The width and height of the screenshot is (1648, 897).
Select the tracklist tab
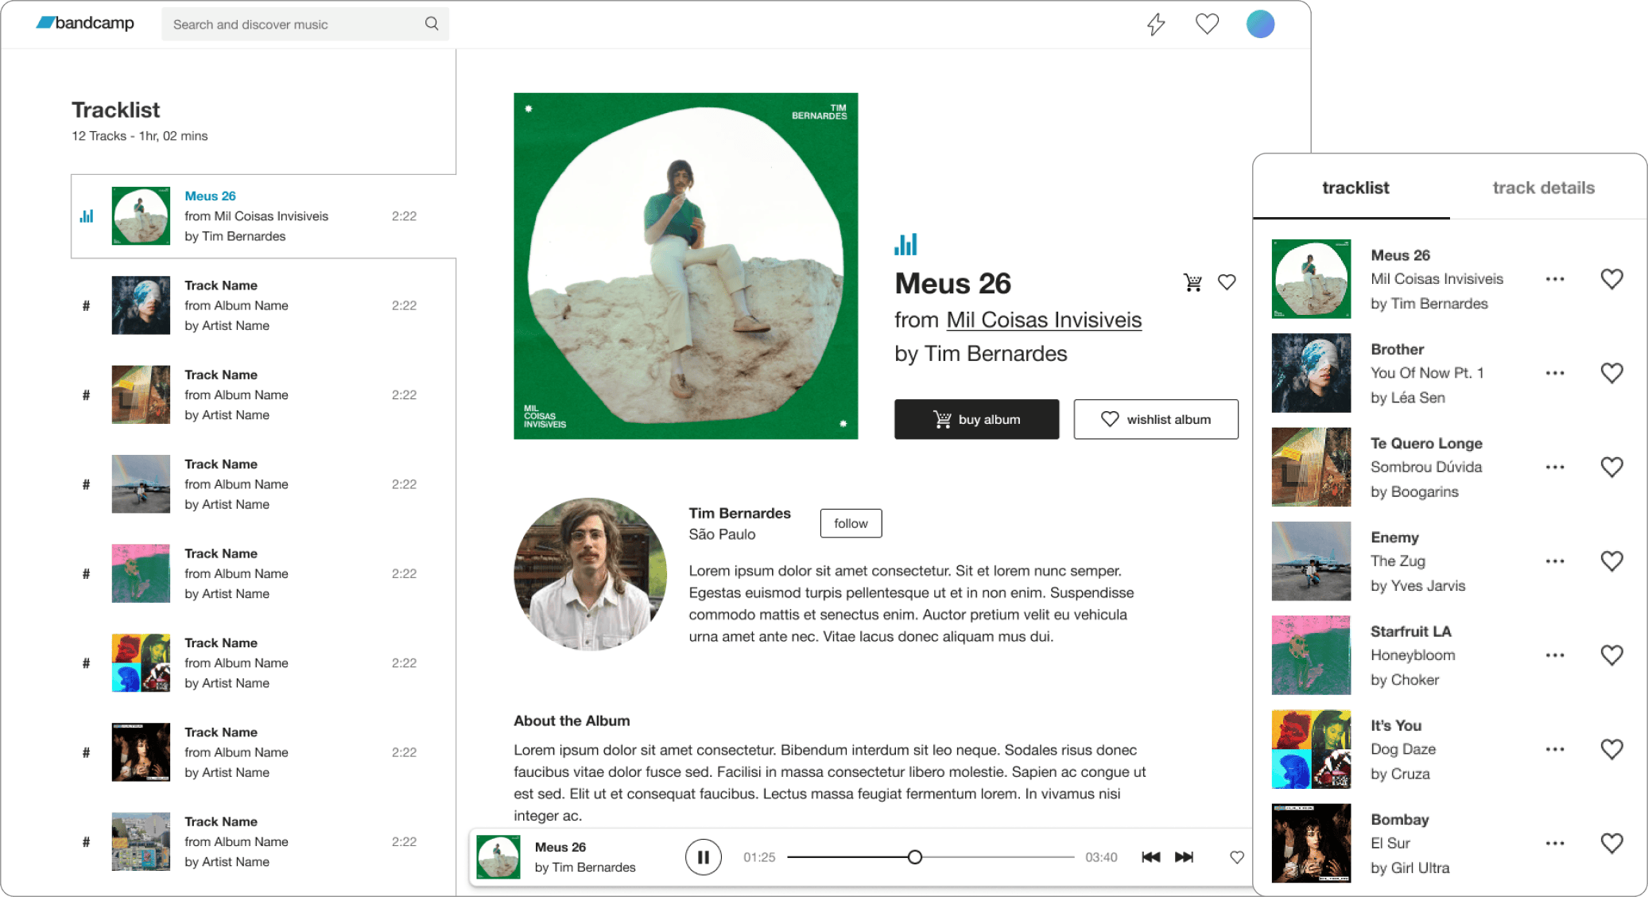[1355, 188]
